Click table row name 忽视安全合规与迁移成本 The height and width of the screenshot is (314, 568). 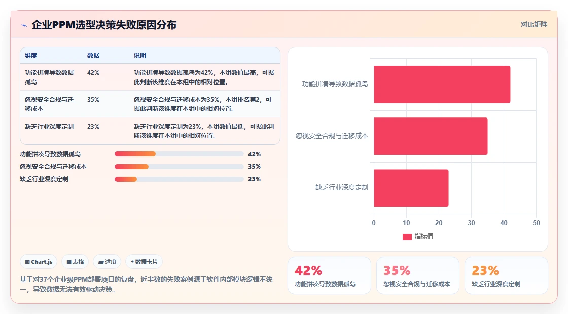[x=49, y=104]
